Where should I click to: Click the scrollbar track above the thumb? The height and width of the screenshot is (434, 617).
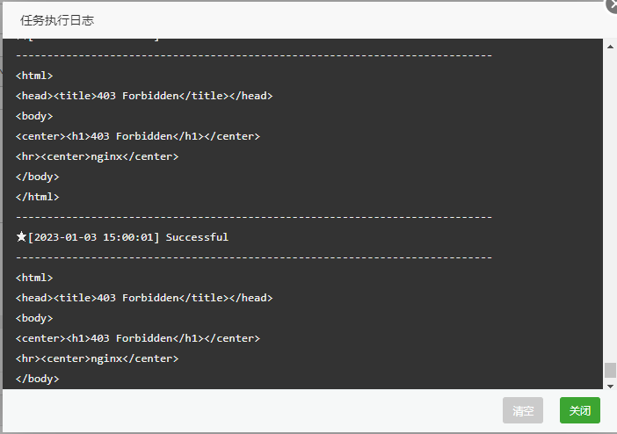tap(610, 206)
